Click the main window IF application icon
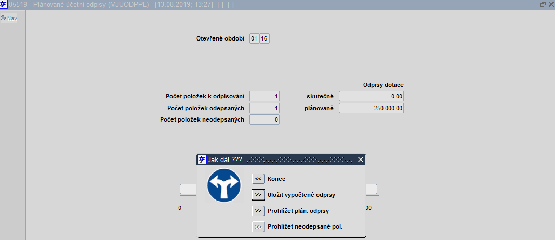 4,5
